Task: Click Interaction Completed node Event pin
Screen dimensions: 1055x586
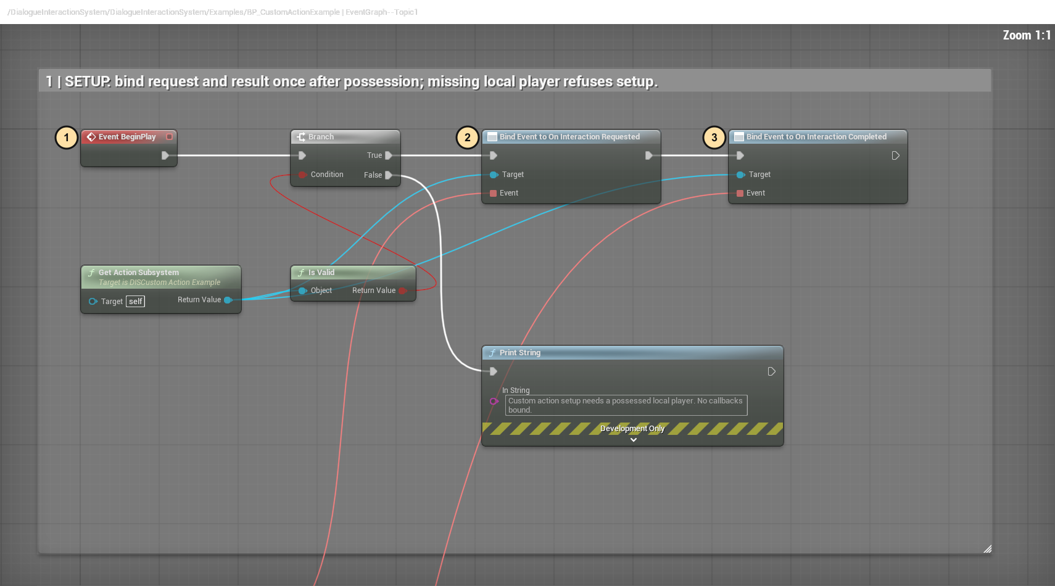Action: pyautogui.click(x=740, y=193)
